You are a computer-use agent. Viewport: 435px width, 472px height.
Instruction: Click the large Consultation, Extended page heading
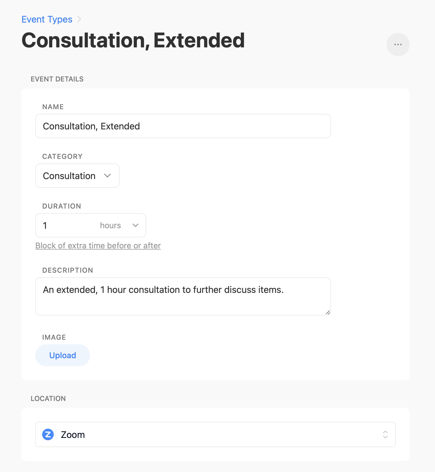coord(133,40)
